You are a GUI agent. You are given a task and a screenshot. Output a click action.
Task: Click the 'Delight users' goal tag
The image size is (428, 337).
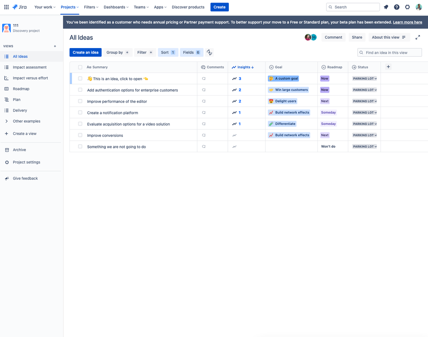tap(282, 101)
